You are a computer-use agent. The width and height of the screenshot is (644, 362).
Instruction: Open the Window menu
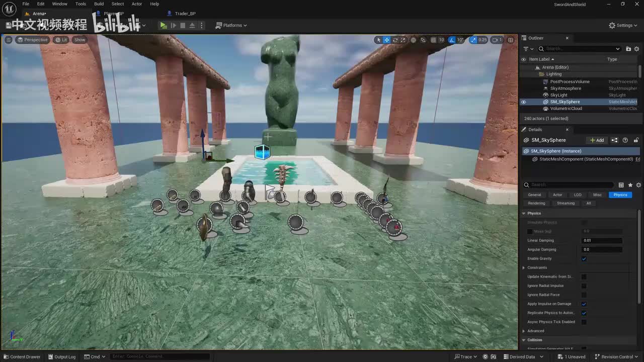point(59,4)
